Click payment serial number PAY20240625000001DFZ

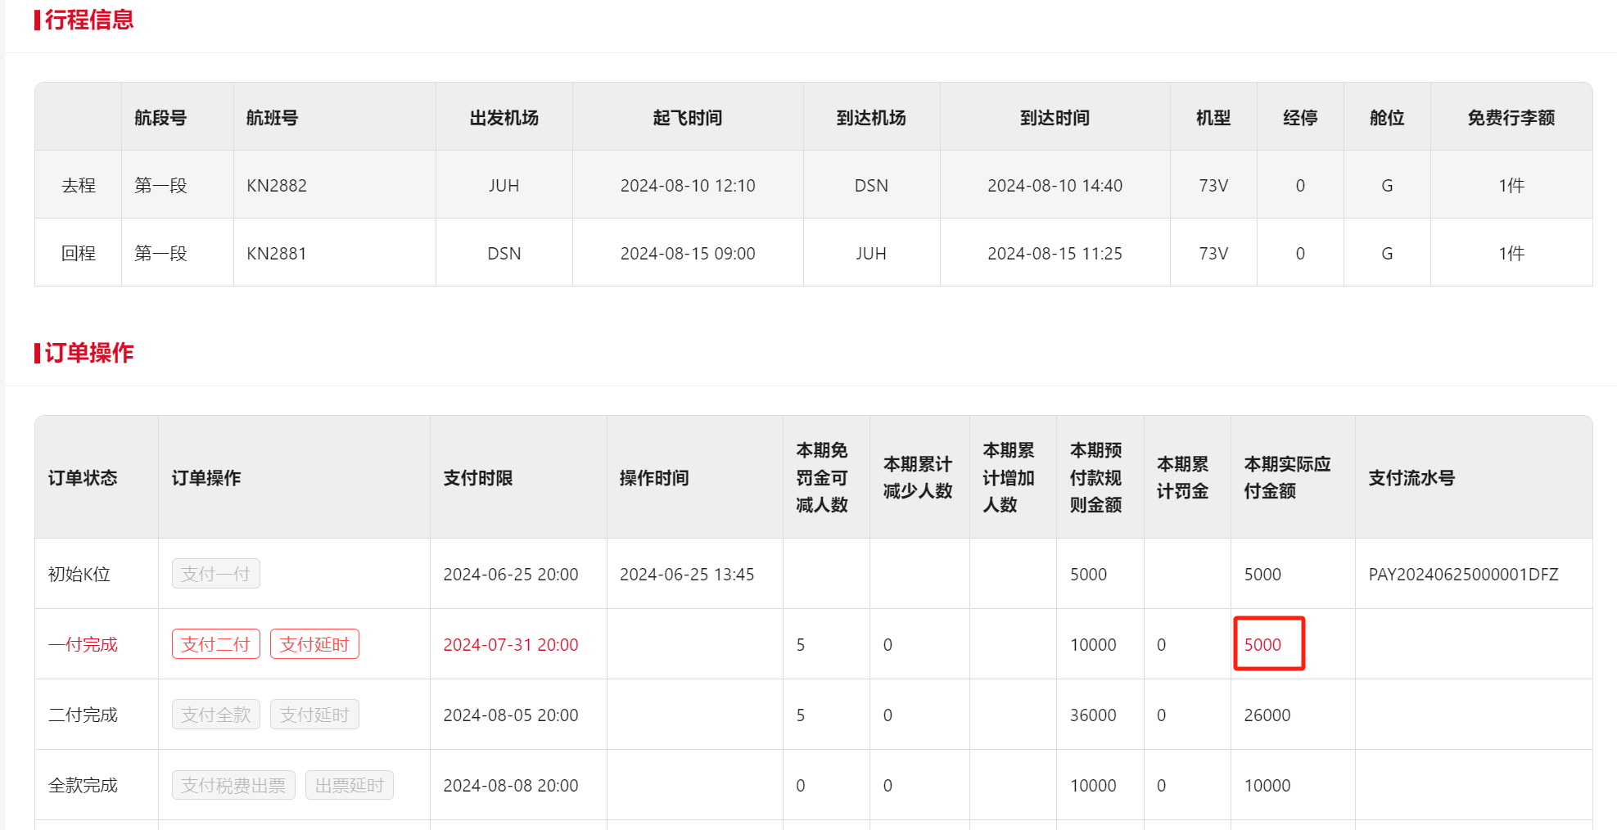point(1463,575)
